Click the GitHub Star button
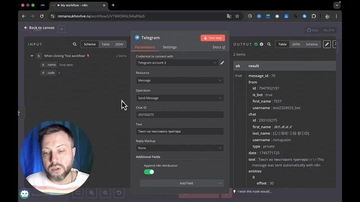 click(x=313, y=30)
